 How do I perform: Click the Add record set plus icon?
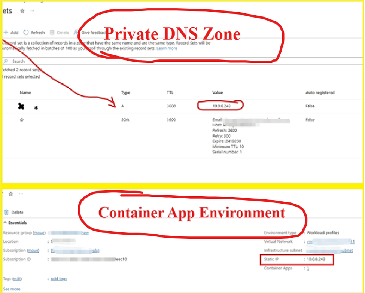tap(6, 33)
